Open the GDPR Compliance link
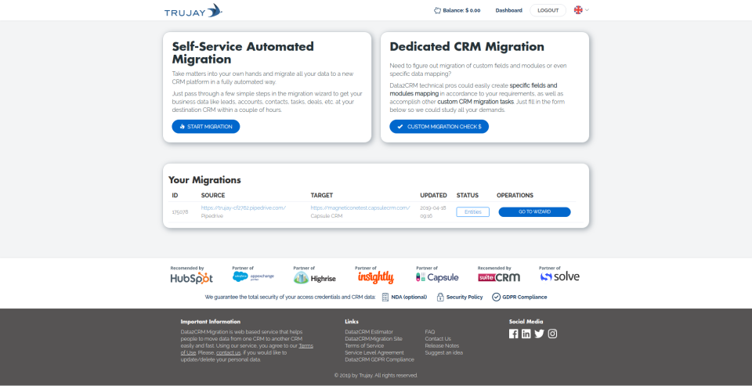The image size is (752, 386). click(x=525, y=298)
